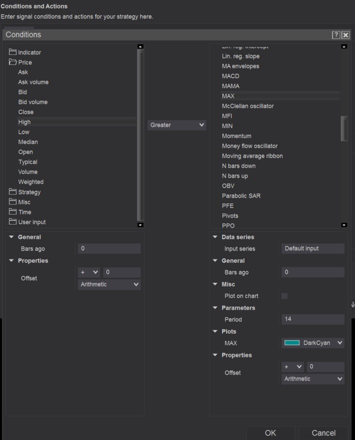
Task: Select Bid under Price
Action: point(22,92)
